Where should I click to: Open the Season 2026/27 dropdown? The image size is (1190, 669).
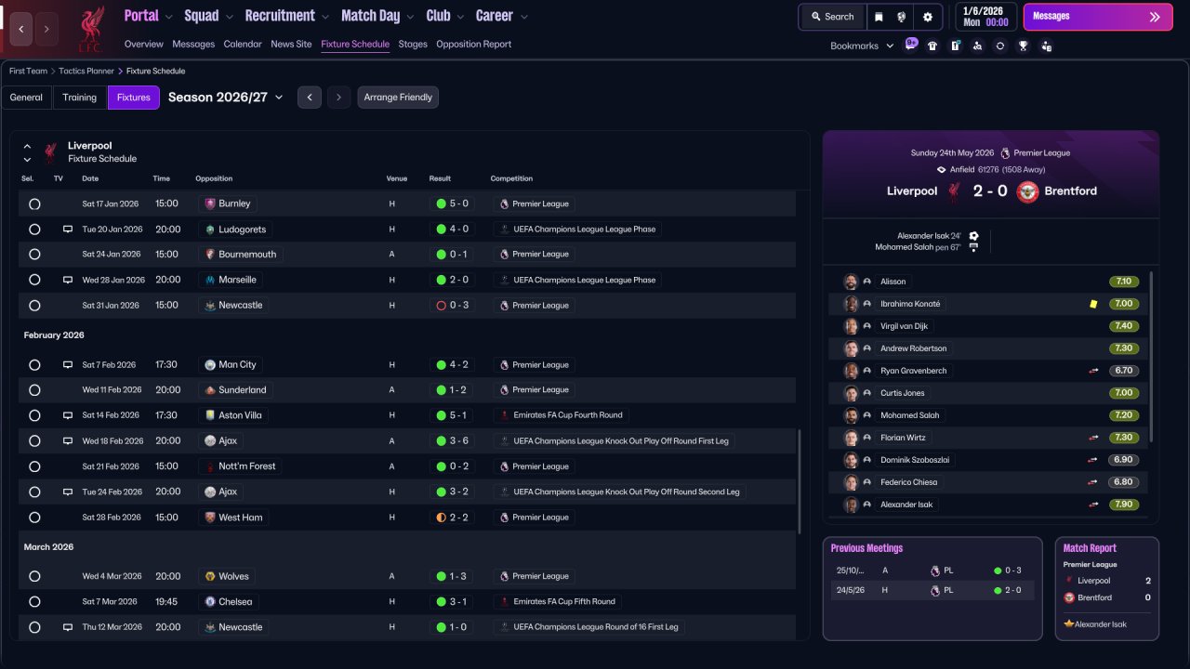pyautogui.click(x=226, y=98)
